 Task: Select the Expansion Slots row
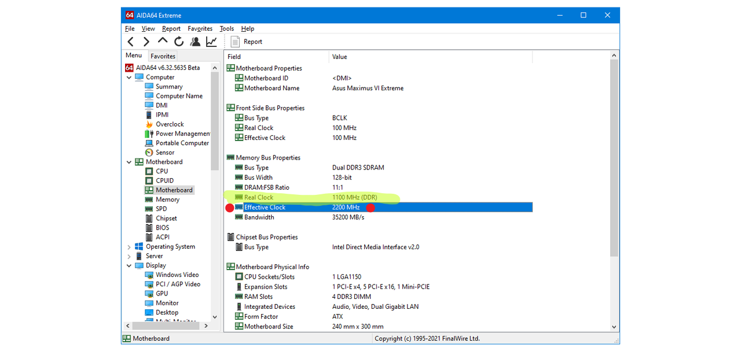(379, 287)
